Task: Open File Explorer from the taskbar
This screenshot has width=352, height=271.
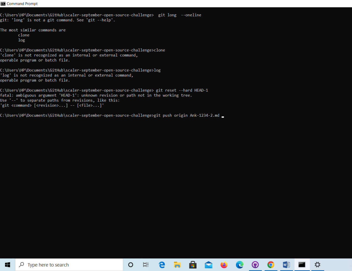Action: 177,265
